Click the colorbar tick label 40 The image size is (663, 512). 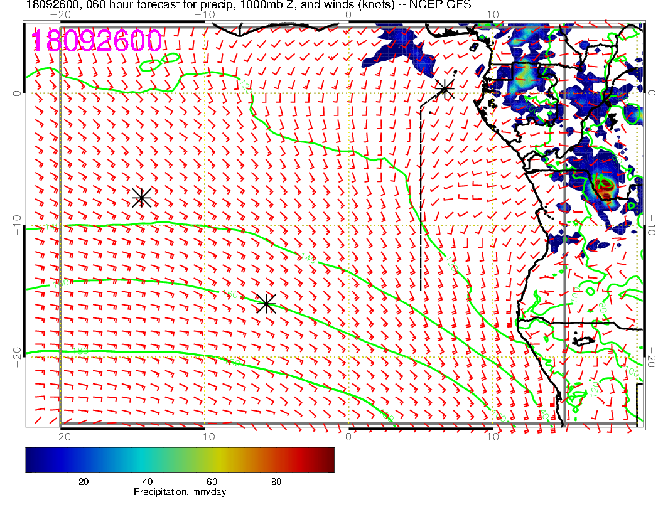click(x=148, y=482)
